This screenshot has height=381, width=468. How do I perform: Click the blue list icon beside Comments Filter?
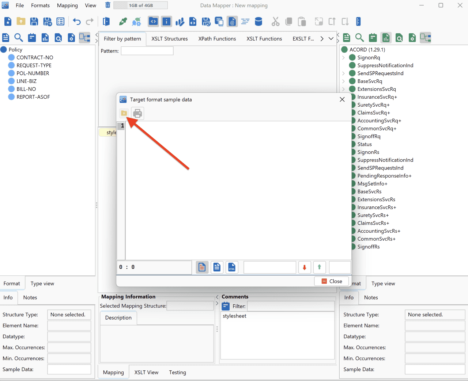pos(226,306)
